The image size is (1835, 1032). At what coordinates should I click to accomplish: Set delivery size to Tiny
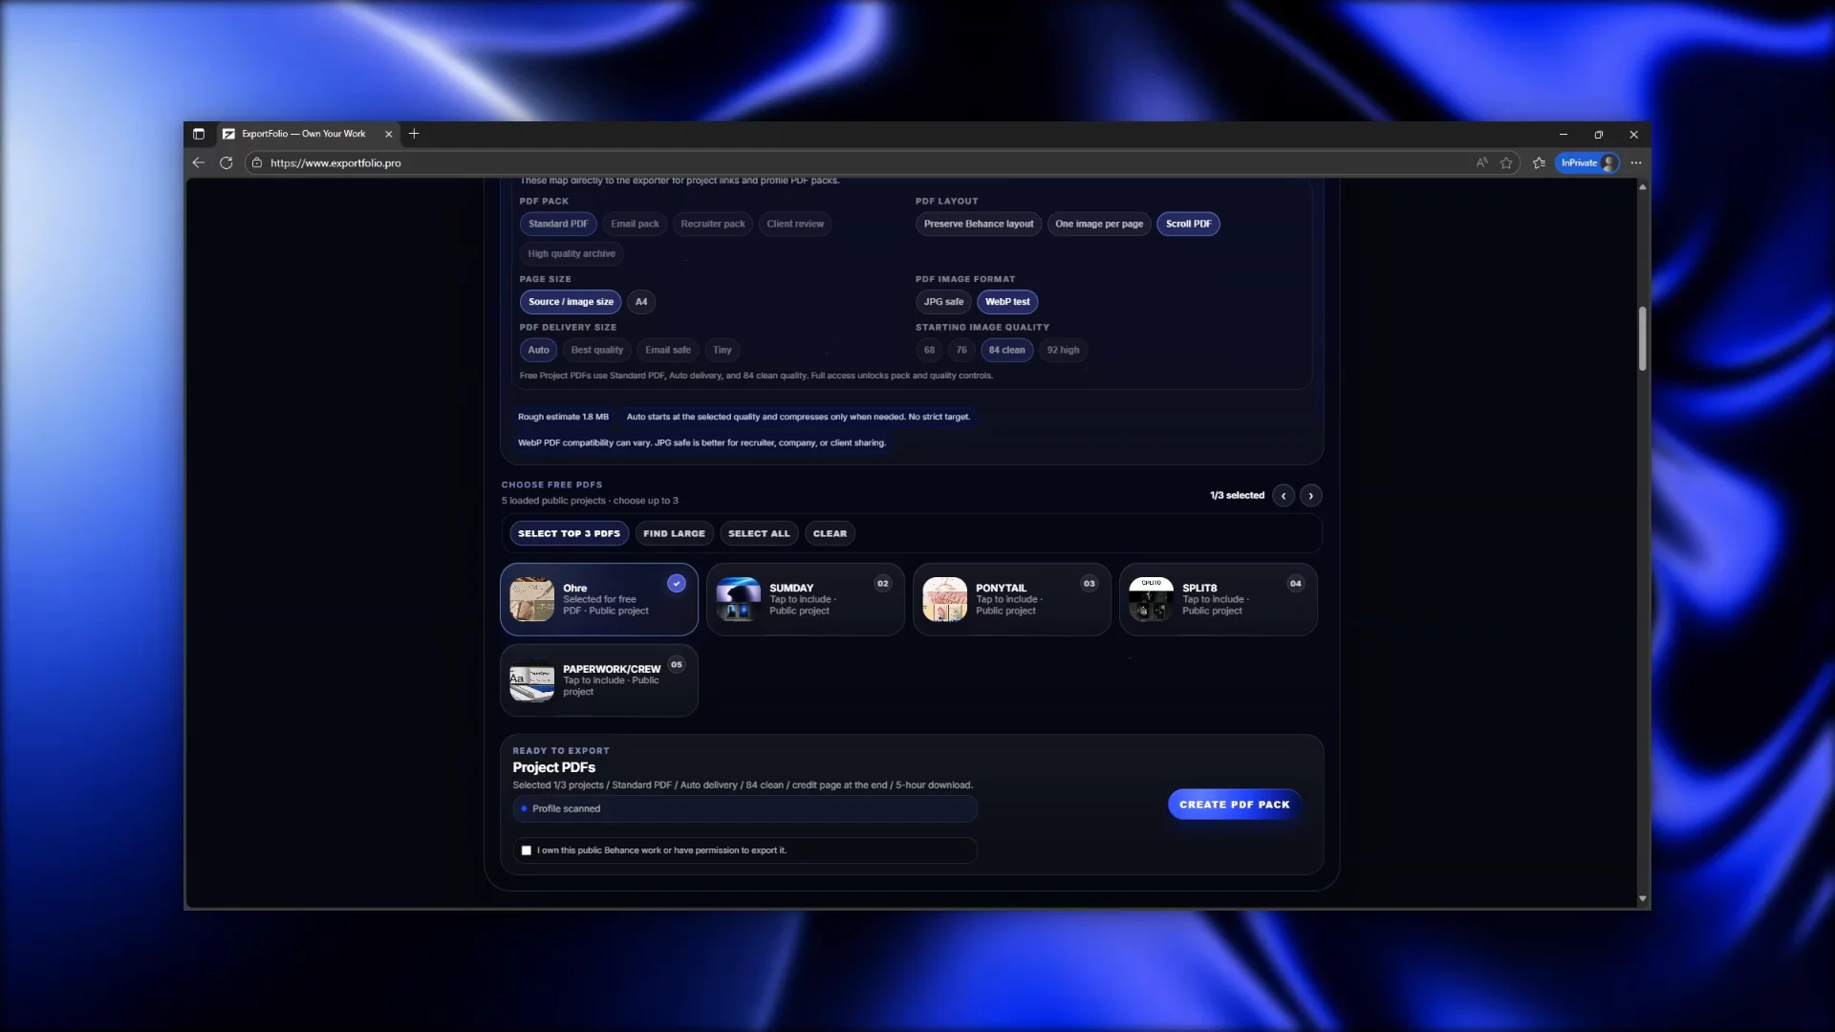[723, 351]
